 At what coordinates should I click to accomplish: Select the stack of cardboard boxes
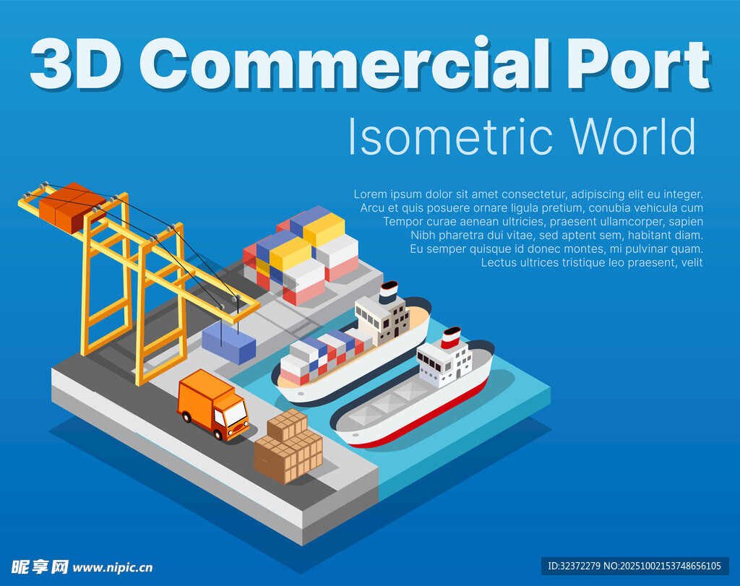pyautogui.click(x=289, y=447)
